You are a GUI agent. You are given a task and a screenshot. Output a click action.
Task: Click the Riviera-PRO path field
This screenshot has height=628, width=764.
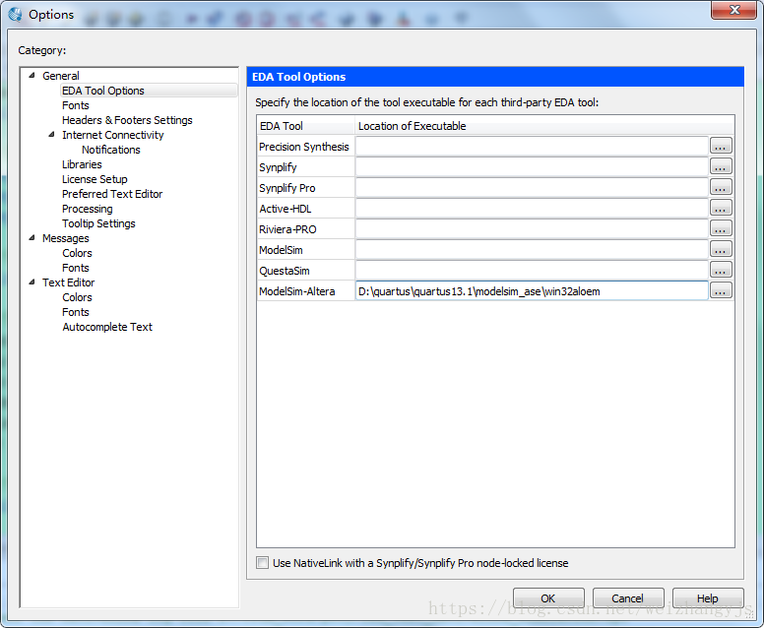[532, 229]
